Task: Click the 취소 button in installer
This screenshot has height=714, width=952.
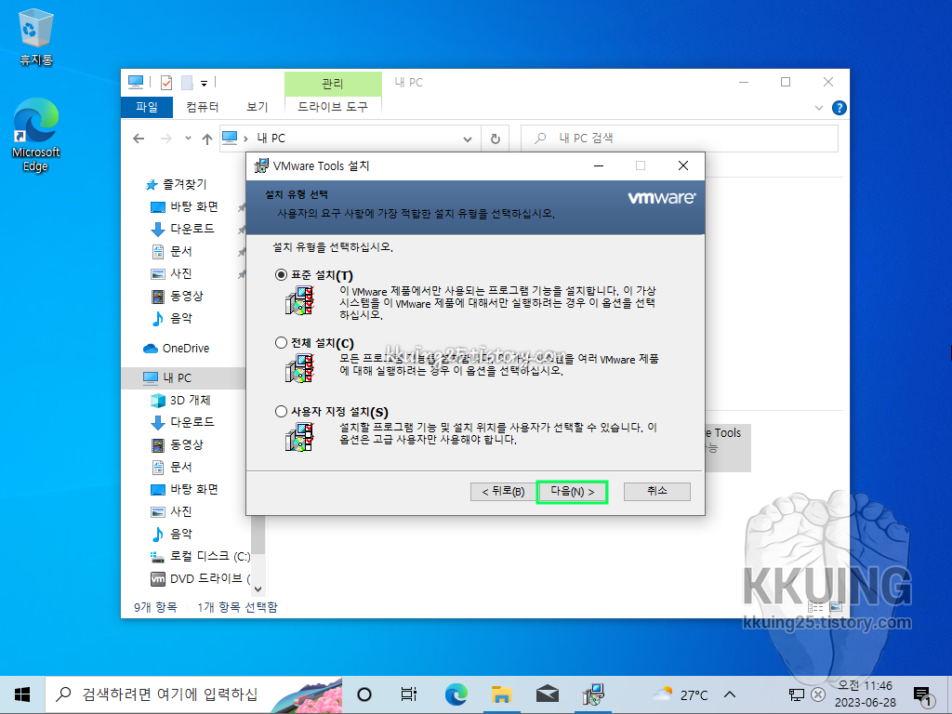Action: (657, 491)
